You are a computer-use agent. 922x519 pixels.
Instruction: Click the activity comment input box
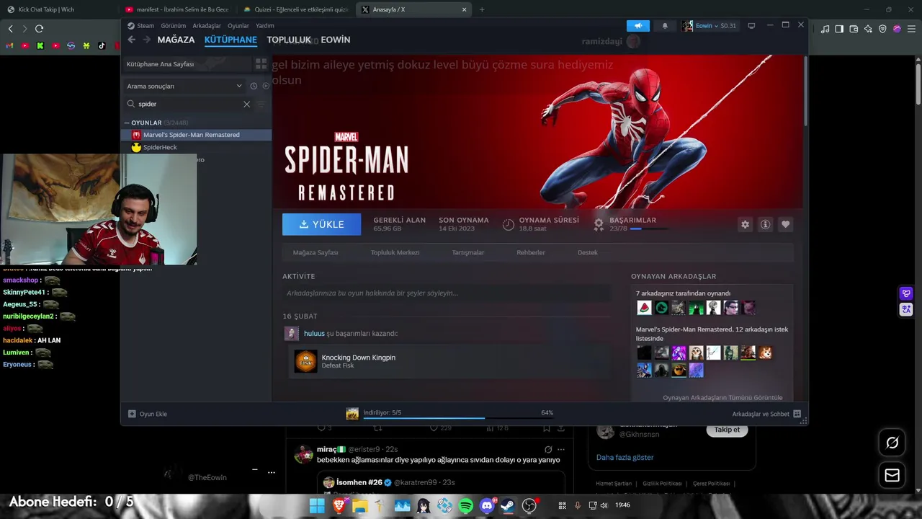pos(446,293)
